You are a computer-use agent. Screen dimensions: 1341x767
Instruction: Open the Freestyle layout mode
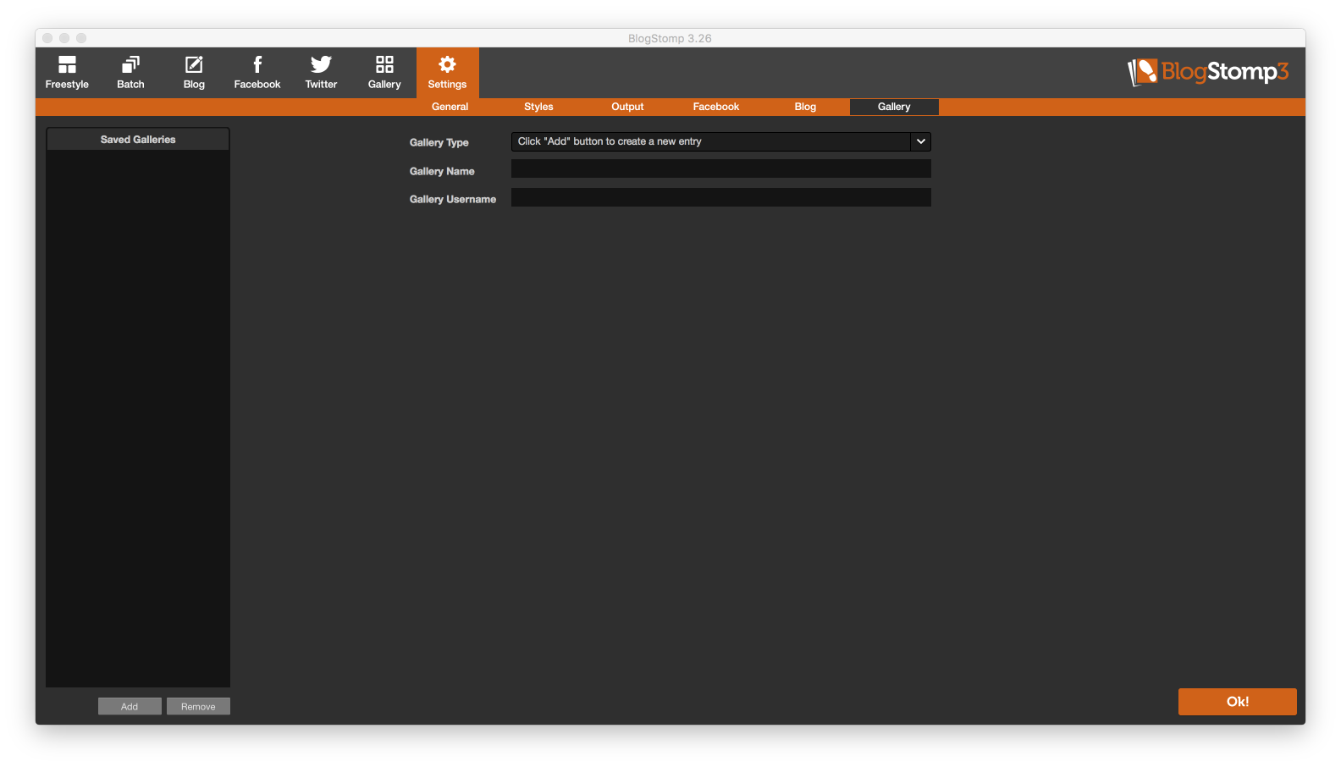point(67,73)
